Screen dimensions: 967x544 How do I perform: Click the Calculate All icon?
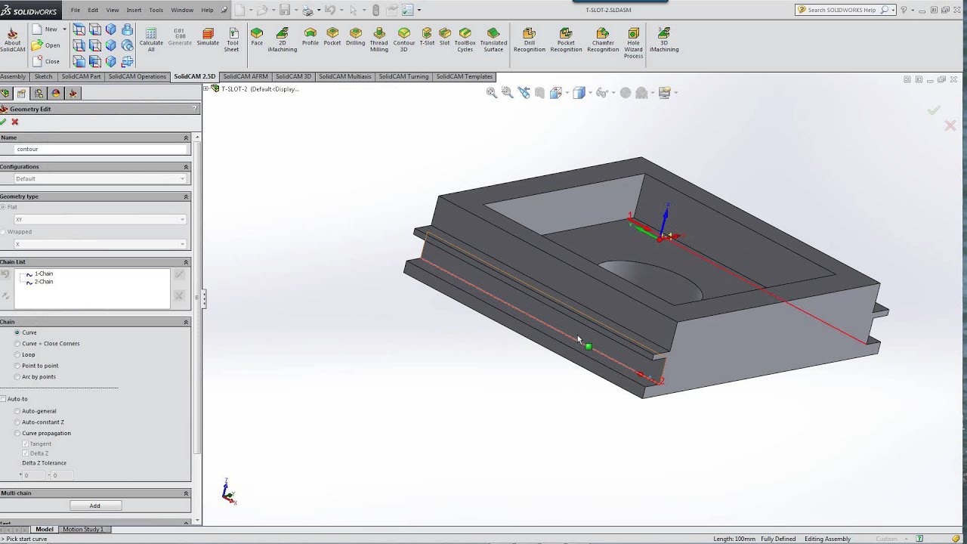151,39
